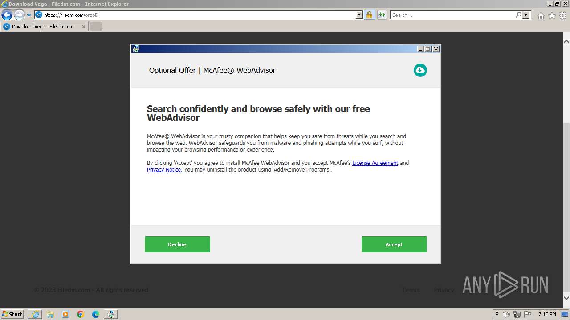The height and width of the screenshot is (320, 570).
Task: Minimize the installer offer window
Action: pos(420,49)
